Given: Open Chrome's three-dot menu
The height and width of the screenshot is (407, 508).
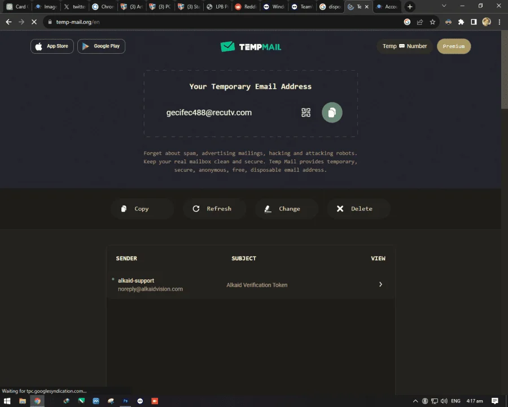Looking at the screenshot, I should (500, 21).
